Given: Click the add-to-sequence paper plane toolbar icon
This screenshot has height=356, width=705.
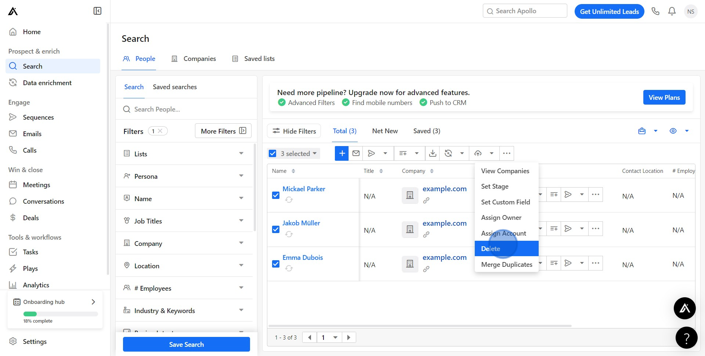Looking at the screenshot, I should click(372, 153).
